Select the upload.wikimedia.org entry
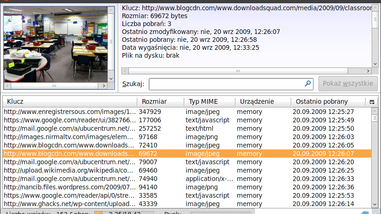 click(187, 171)
